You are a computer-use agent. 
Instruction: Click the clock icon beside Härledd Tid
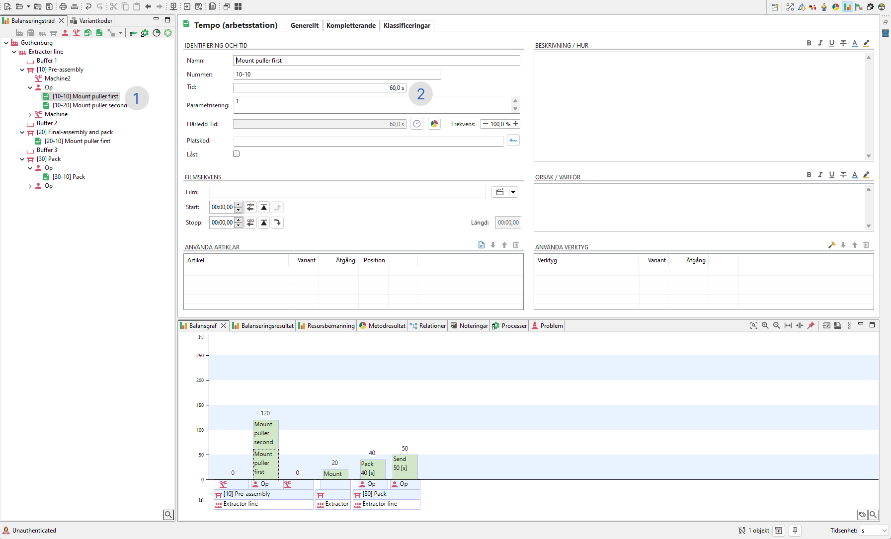click(x=417, y=124)
